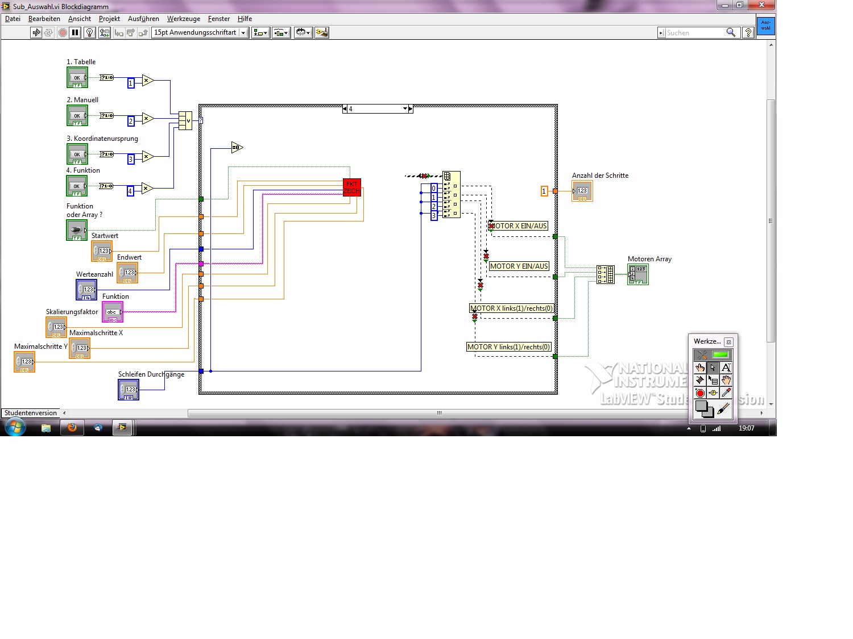Image resolution: width=853 pixels, height=639 pixels.
Task: Toggle the retain wire values button
Action: click(x=105, y=33)
